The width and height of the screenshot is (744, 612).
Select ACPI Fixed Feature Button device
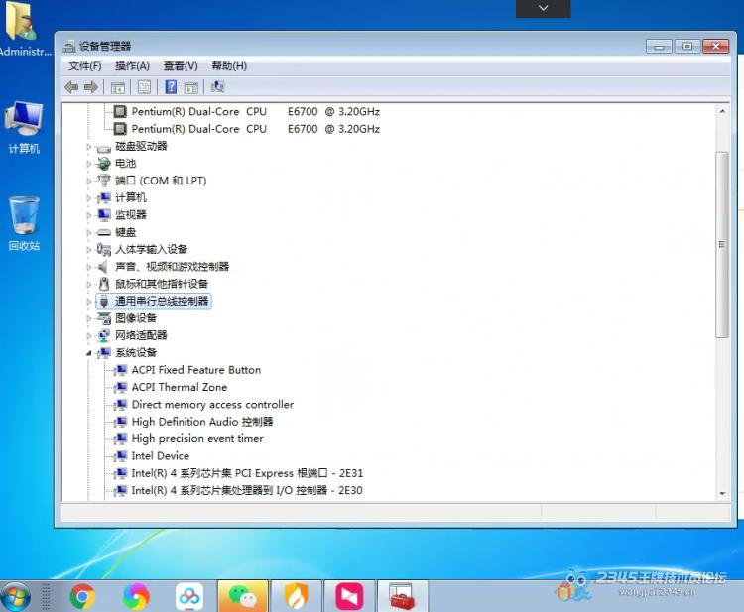pyautogui.click(x=196, y=370)
